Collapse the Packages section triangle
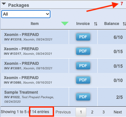 pos(4,4)
